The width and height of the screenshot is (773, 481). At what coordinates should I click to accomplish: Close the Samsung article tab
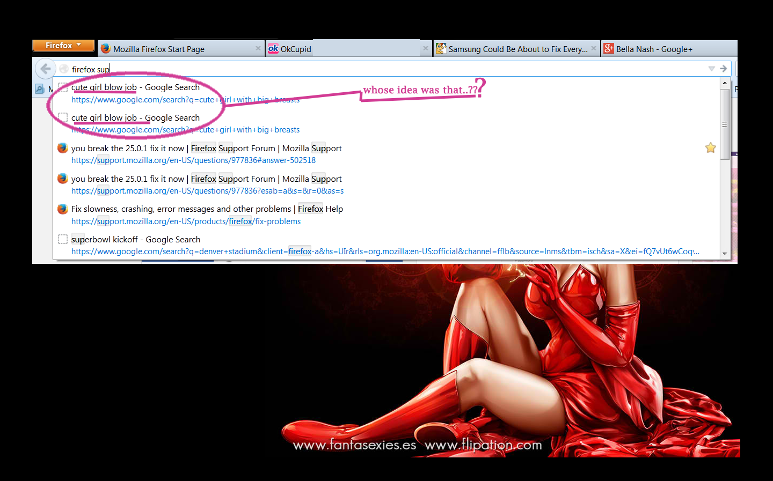pos(593,48)
